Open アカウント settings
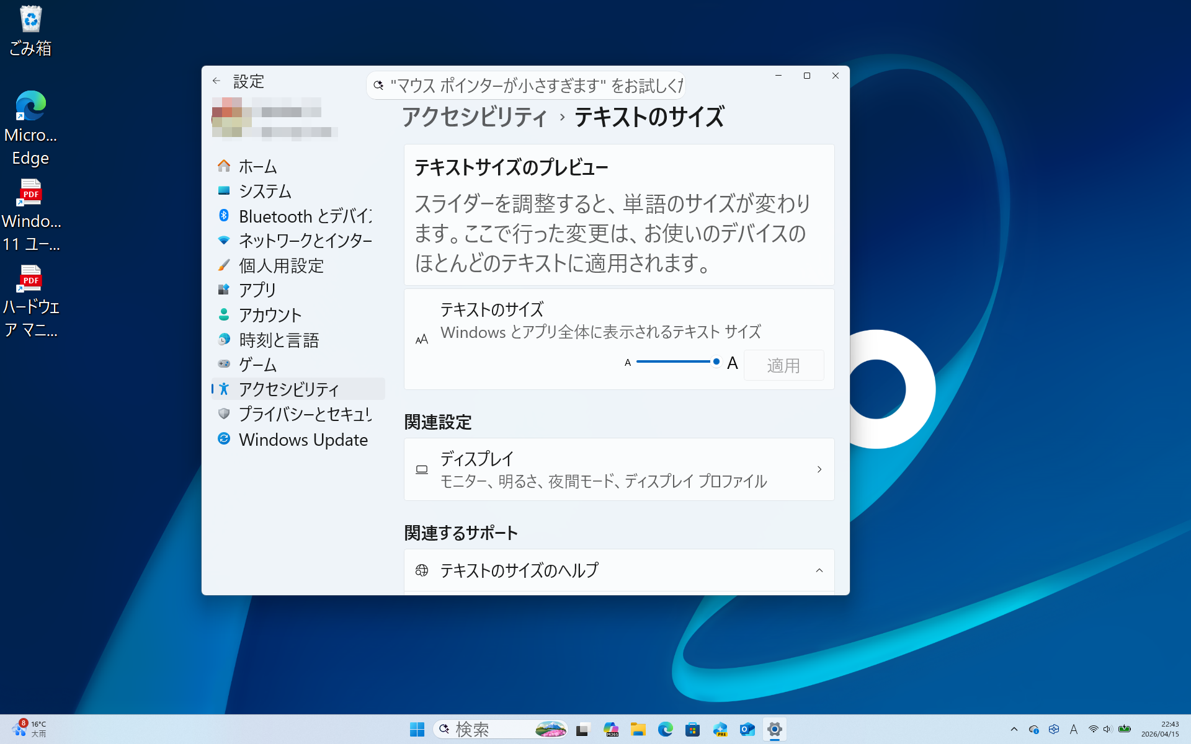1191x744 pixels. pos(270,315)
